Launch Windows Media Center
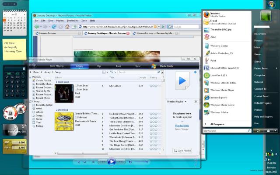 [227, 105]
